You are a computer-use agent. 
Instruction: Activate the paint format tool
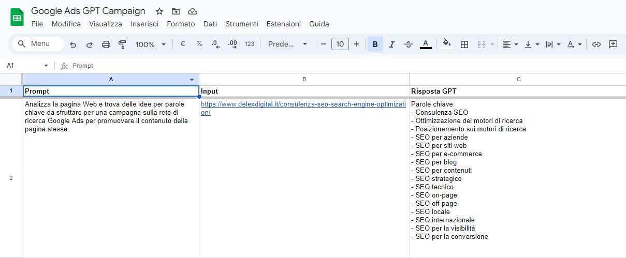(x=122, y=44)
